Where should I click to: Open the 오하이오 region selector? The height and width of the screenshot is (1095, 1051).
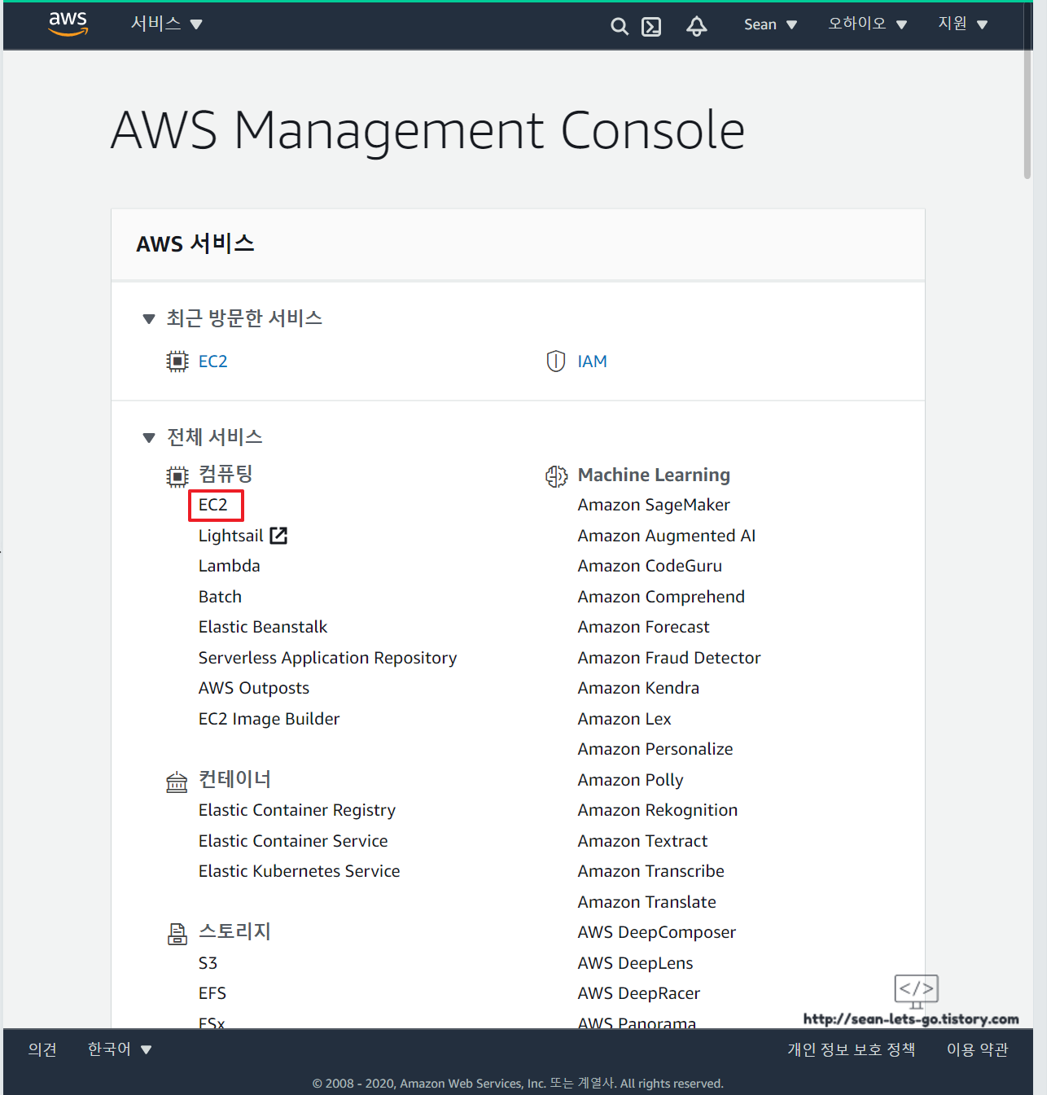coord(867,24)
